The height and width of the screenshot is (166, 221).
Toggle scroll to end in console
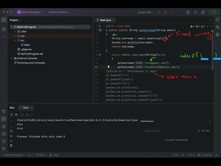point(11,136)
